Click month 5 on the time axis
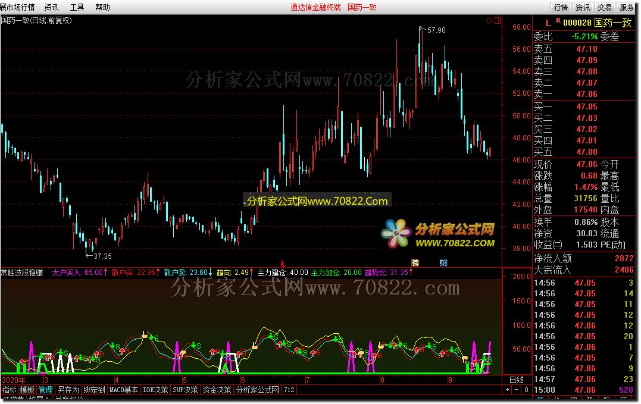641x404 pixels. tap(185, 380)
